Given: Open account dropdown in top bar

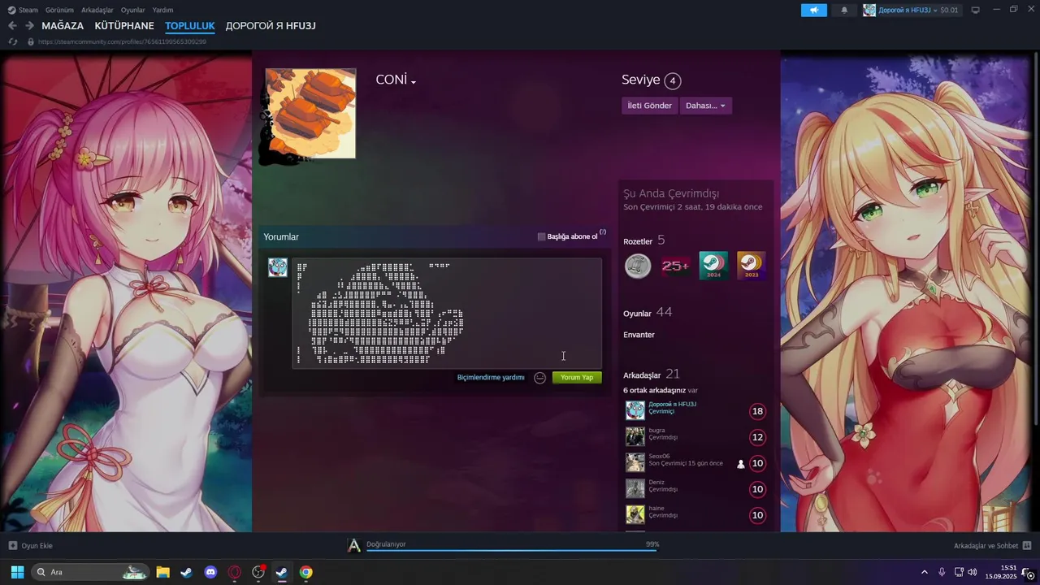Looking at the screenshot, I should pyautogui.click(x=911, y=10).
